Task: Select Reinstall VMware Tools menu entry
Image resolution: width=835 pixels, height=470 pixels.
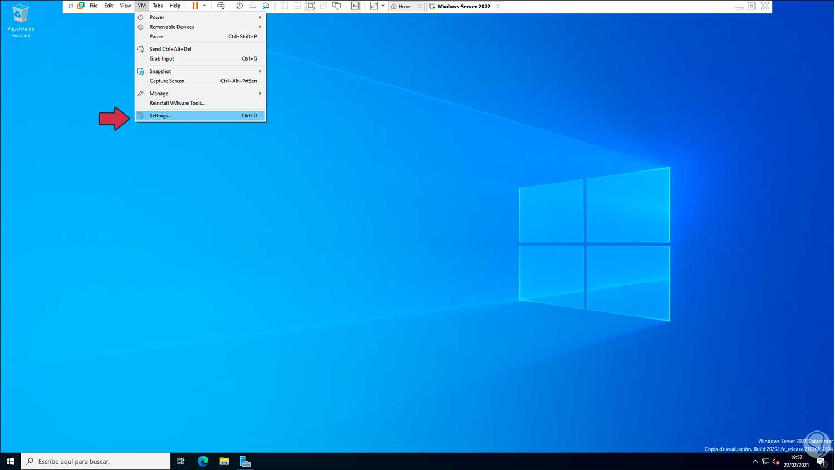Action: coord(200,103)
